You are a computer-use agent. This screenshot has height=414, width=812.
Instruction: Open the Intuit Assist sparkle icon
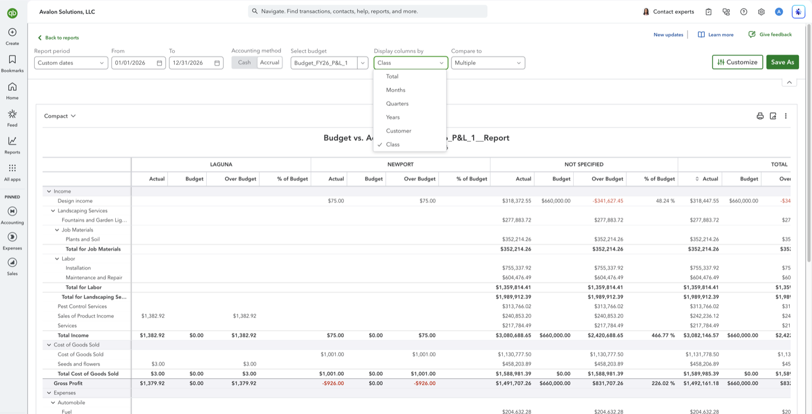[798, 11]
